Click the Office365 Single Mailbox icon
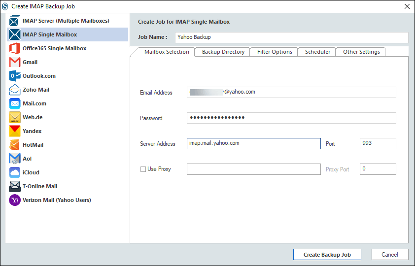The width and height of the screenshot is (415, 266). pyautogui.click(x=15, y=48)
